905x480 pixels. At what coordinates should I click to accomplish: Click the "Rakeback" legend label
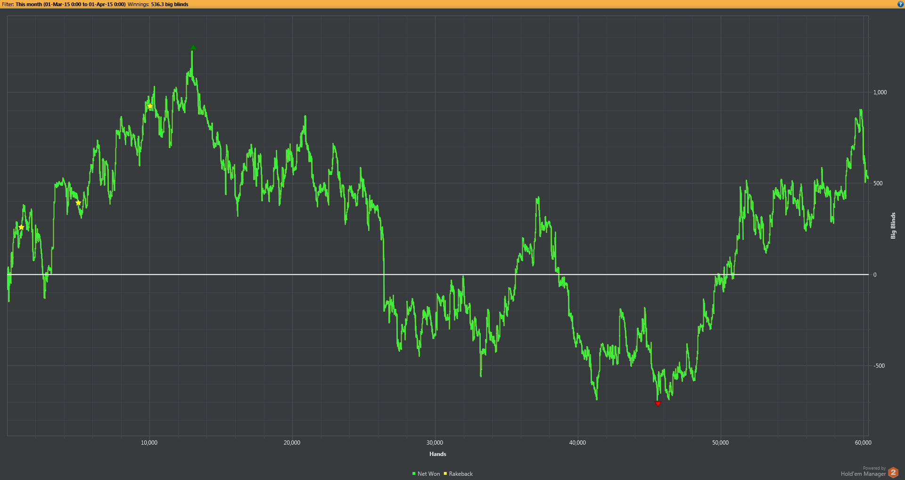coord(461,474)
